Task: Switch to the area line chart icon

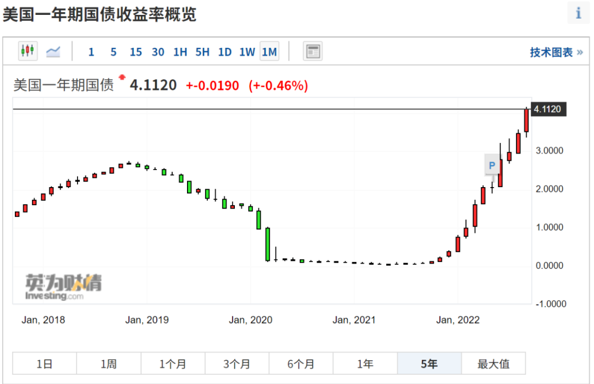Action: click(x=53, y=51)
